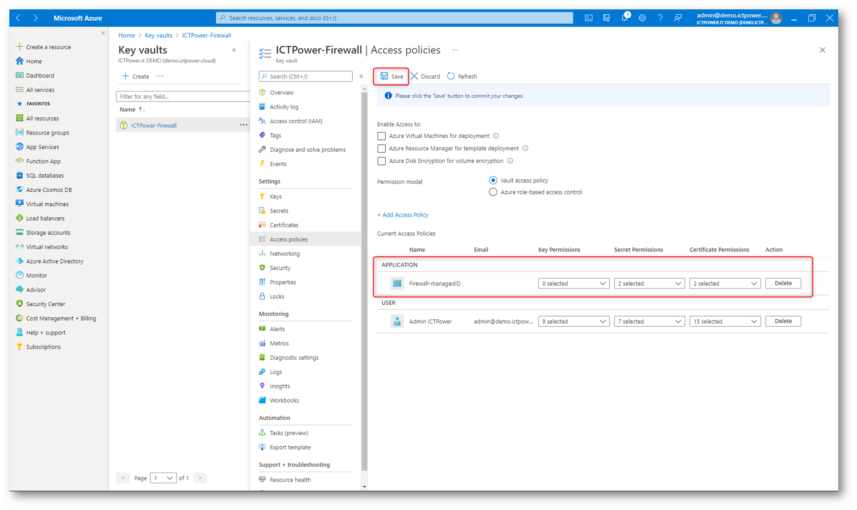Image resolution: width=857 pixels, height=510 pixels.
Task: Click Key vaults breadcrumb link
Action: pyautogui.click(x=158, y=35)
